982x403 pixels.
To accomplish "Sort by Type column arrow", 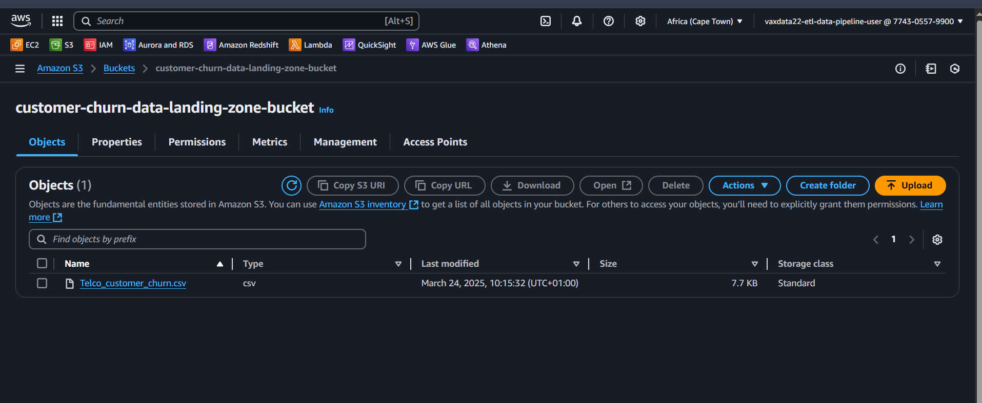I will [398, 264].
